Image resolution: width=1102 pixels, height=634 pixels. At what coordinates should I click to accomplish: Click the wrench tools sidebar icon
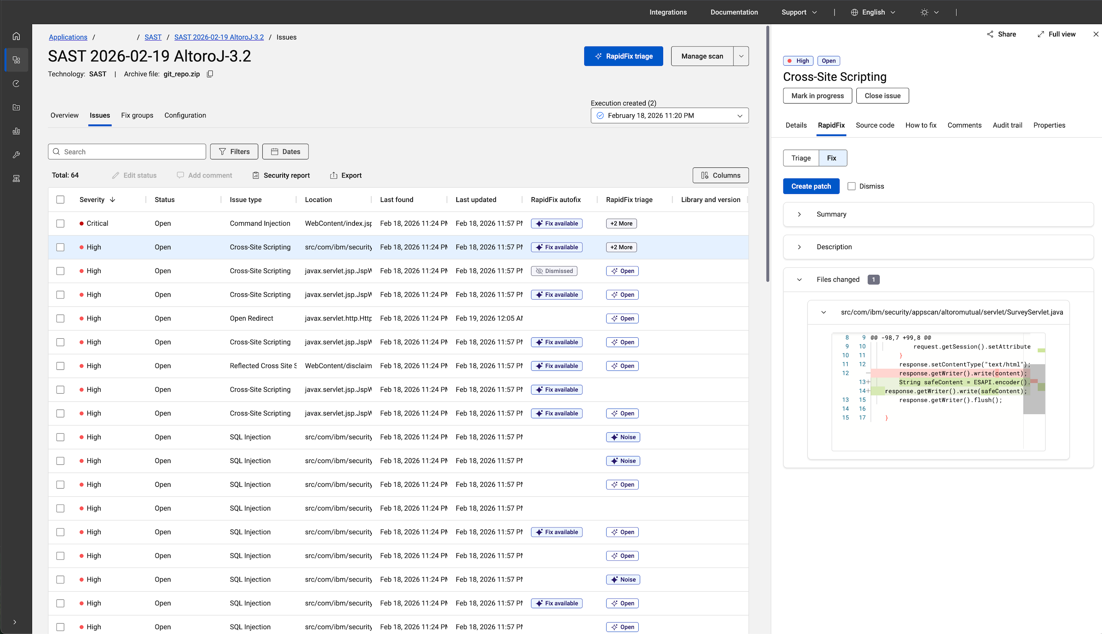pyautogui.click(x=16, y=154)
